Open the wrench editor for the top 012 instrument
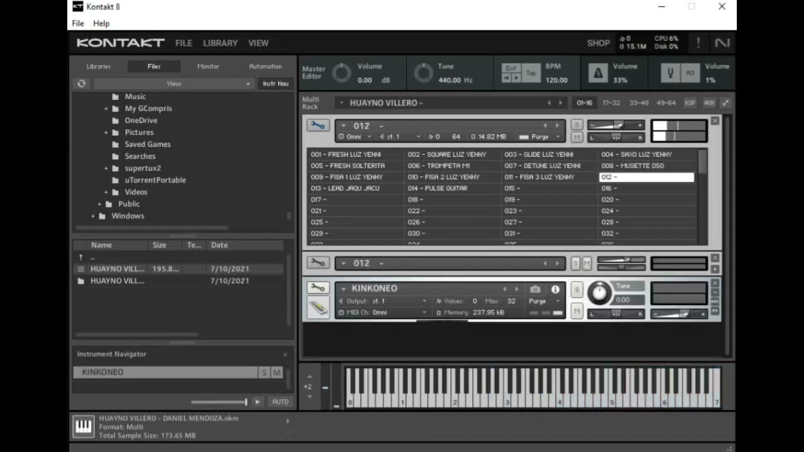The width and height of the screenshot is (804, 452). tap(318, 126)
